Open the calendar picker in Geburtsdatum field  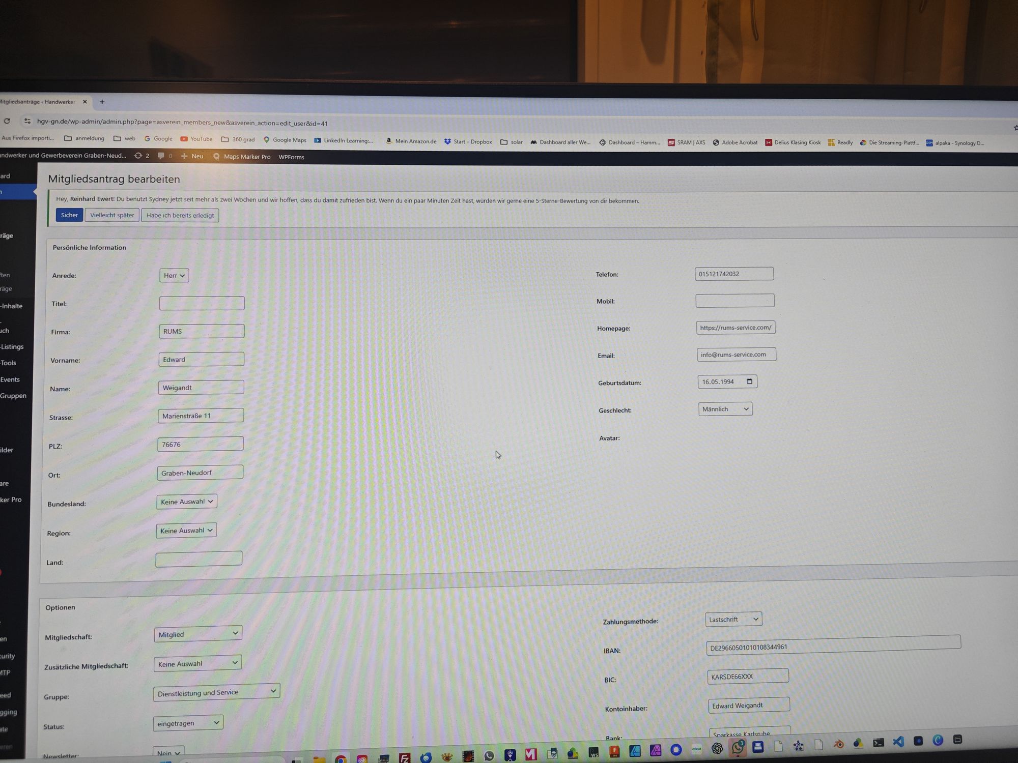pos(749,382)
